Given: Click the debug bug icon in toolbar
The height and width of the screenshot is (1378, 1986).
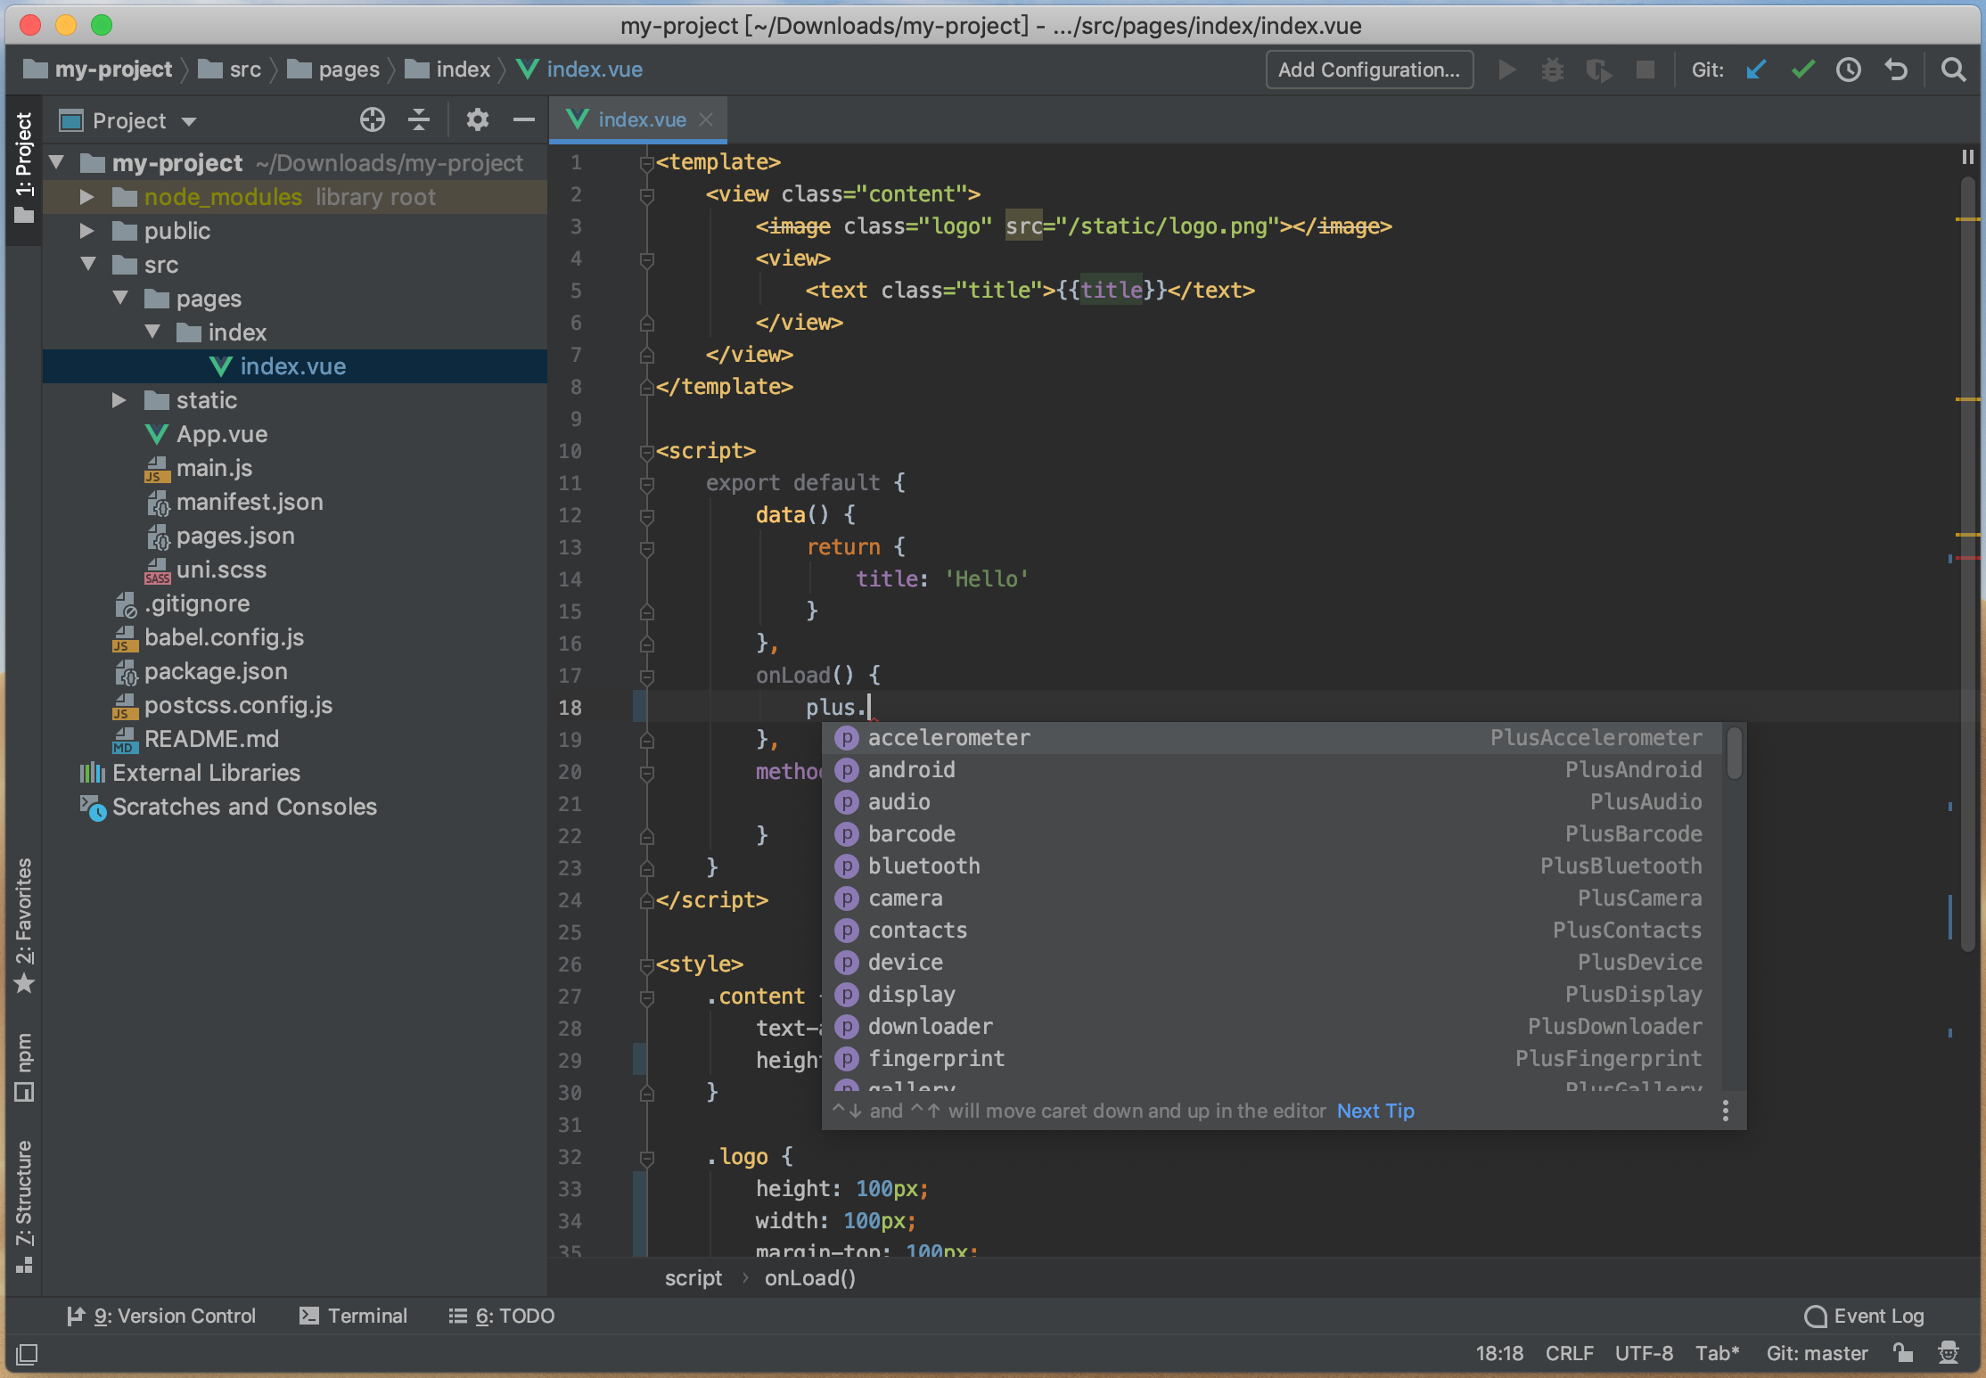Looking at the screenshot, I should 1553,70.
